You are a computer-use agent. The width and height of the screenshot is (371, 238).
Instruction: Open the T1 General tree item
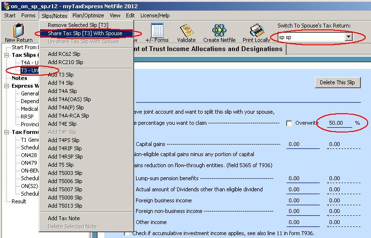29,140
